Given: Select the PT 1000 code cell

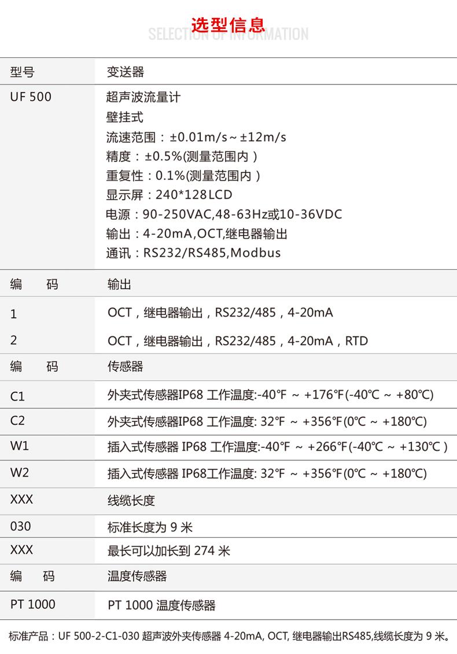Looking at the screenshot, I should point(33,604).
